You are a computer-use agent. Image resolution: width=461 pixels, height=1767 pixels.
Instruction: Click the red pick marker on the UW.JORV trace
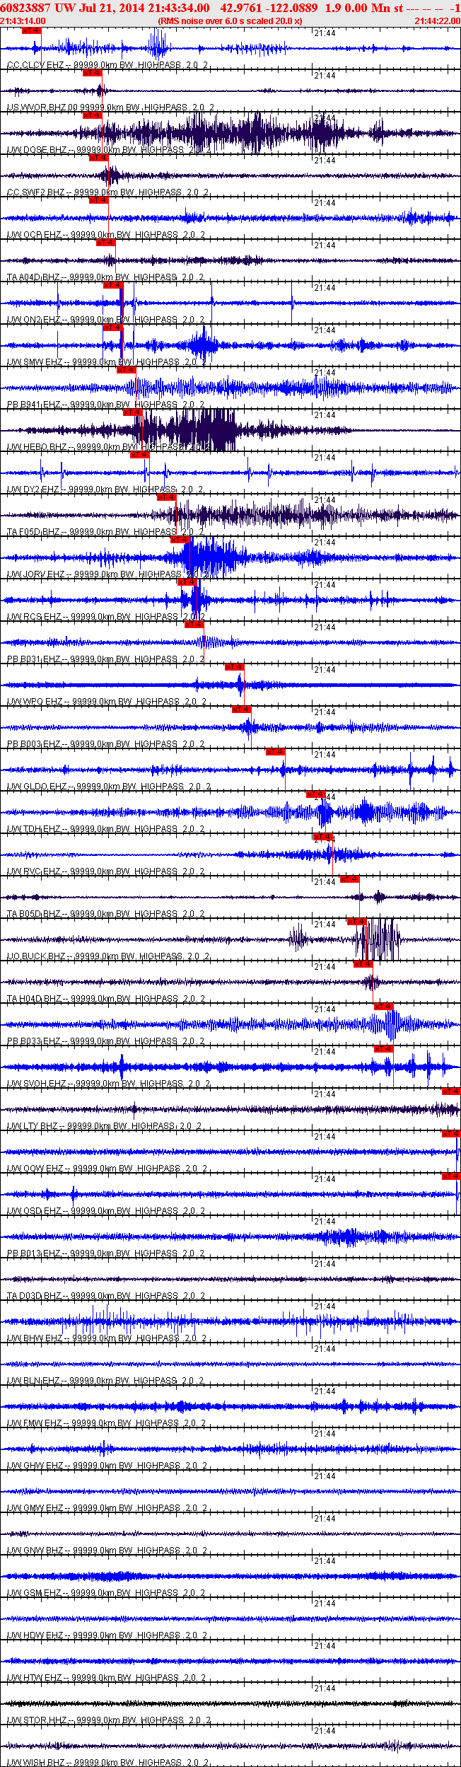point(180,540)
